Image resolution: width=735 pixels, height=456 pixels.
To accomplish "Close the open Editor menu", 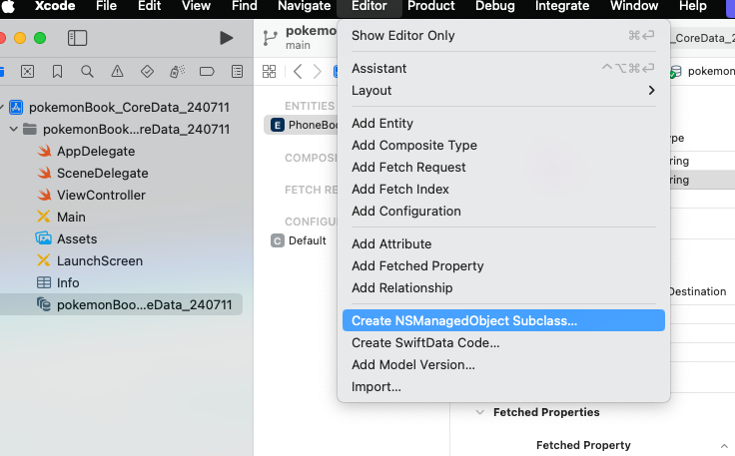I will (x=369, y=6).
